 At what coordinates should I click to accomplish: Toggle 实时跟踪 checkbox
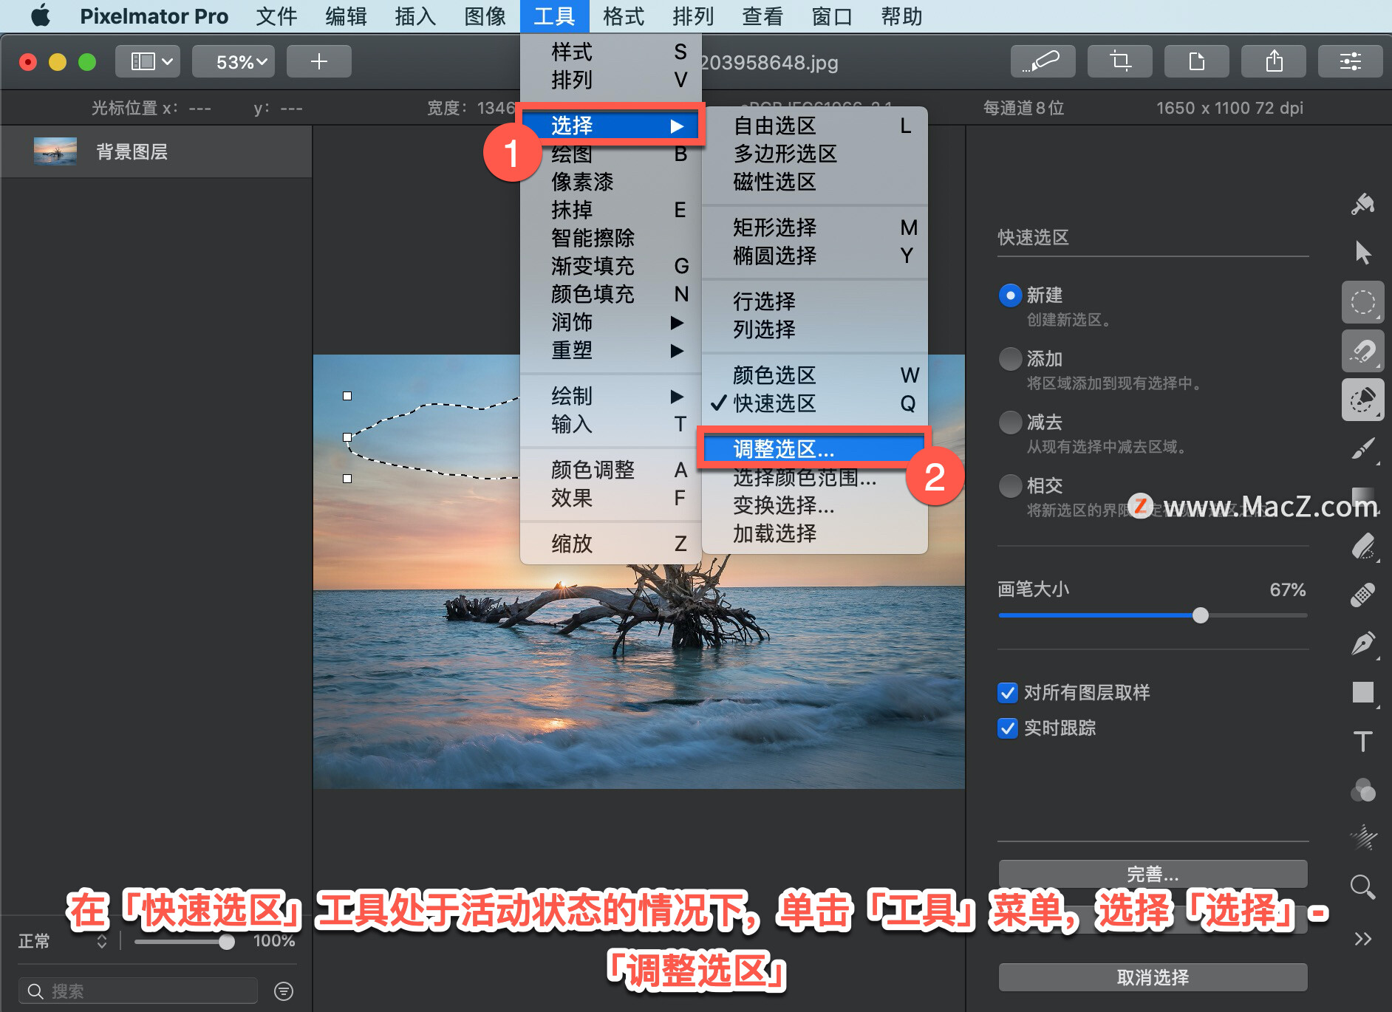coord(1008,728)
